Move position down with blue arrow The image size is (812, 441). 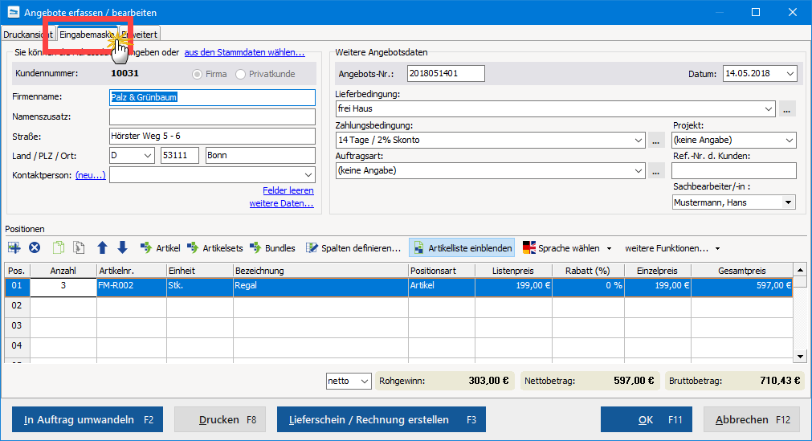click(x=122, y=247)
